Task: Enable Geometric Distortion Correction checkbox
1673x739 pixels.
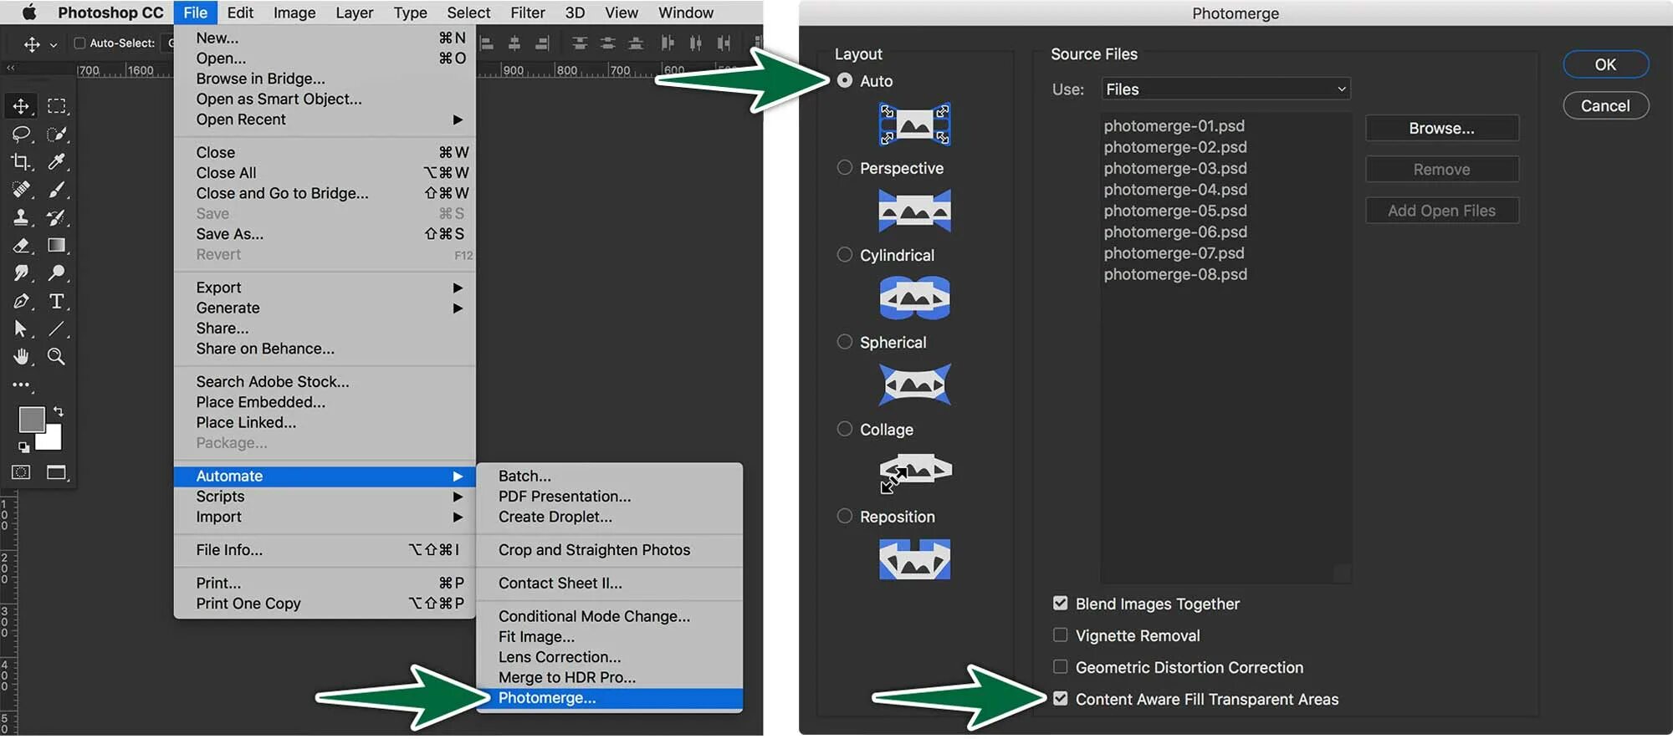Action: coord(1061,666)
